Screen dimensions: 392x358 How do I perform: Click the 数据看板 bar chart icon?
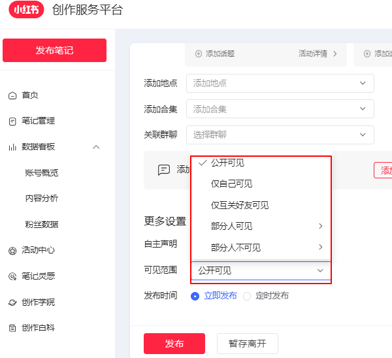tap(12, 147)
